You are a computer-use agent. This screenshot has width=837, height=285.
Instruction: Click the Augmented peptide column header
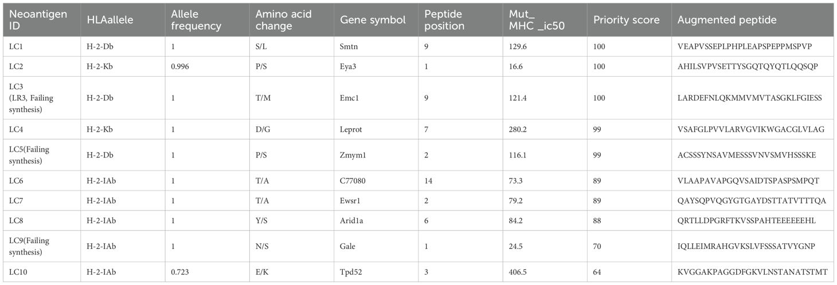coord(727,20)
